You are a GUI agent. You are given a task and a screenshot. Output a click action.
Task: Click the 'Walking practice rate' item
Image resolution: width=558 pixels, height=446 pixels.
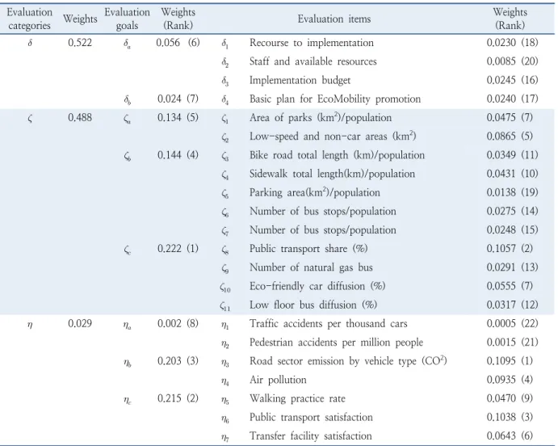pyautogui.click(x=297, y=398)
